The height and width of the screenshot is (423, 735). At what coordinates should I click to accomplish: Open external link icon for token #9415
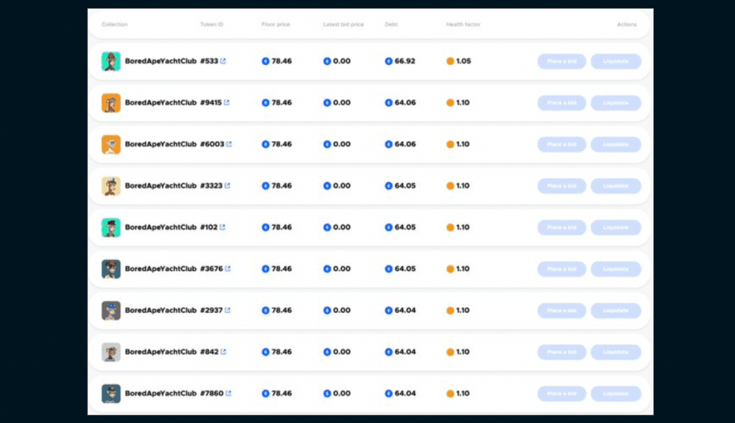(227, 102)
